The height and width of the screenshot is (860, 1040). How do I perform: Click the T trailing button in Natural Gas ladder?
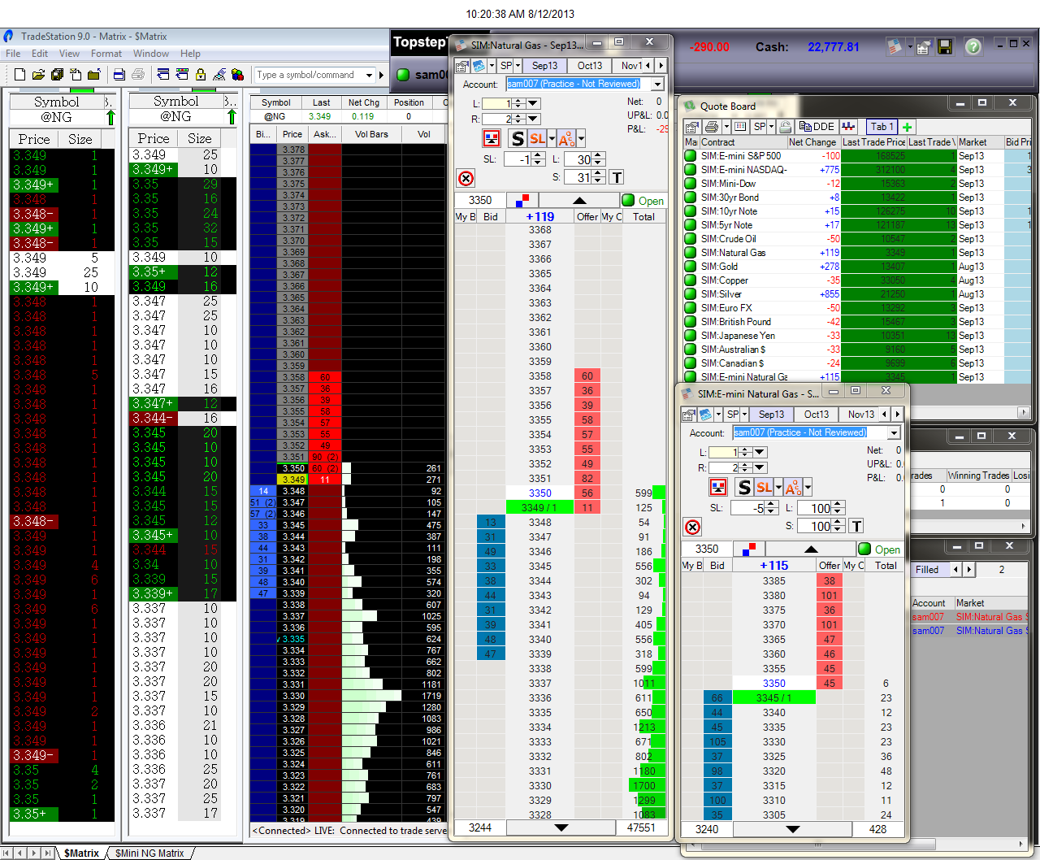click(x=617, y=177)
